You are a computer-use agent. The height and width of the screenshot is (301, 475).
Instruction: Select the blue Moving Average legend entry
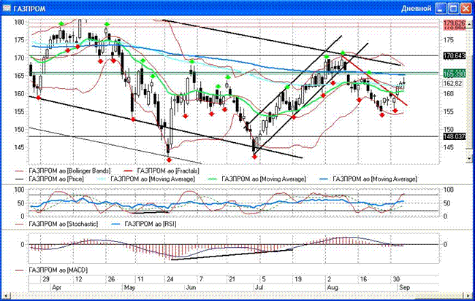point(368,179)
